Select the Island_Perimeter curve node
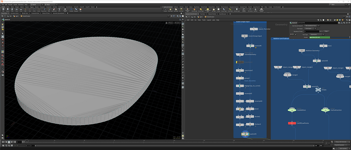The height and width of the screenshot is (150, 351). click(254, 29)
